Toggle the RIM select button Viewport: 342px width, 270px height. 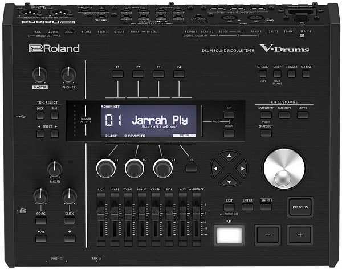[x=55, y=116]
